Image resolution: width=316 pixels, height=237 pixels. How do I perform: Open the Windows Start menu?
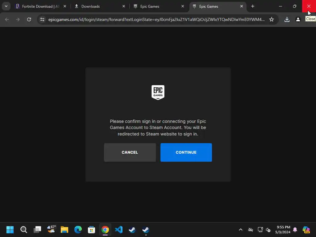pos(10,230)
